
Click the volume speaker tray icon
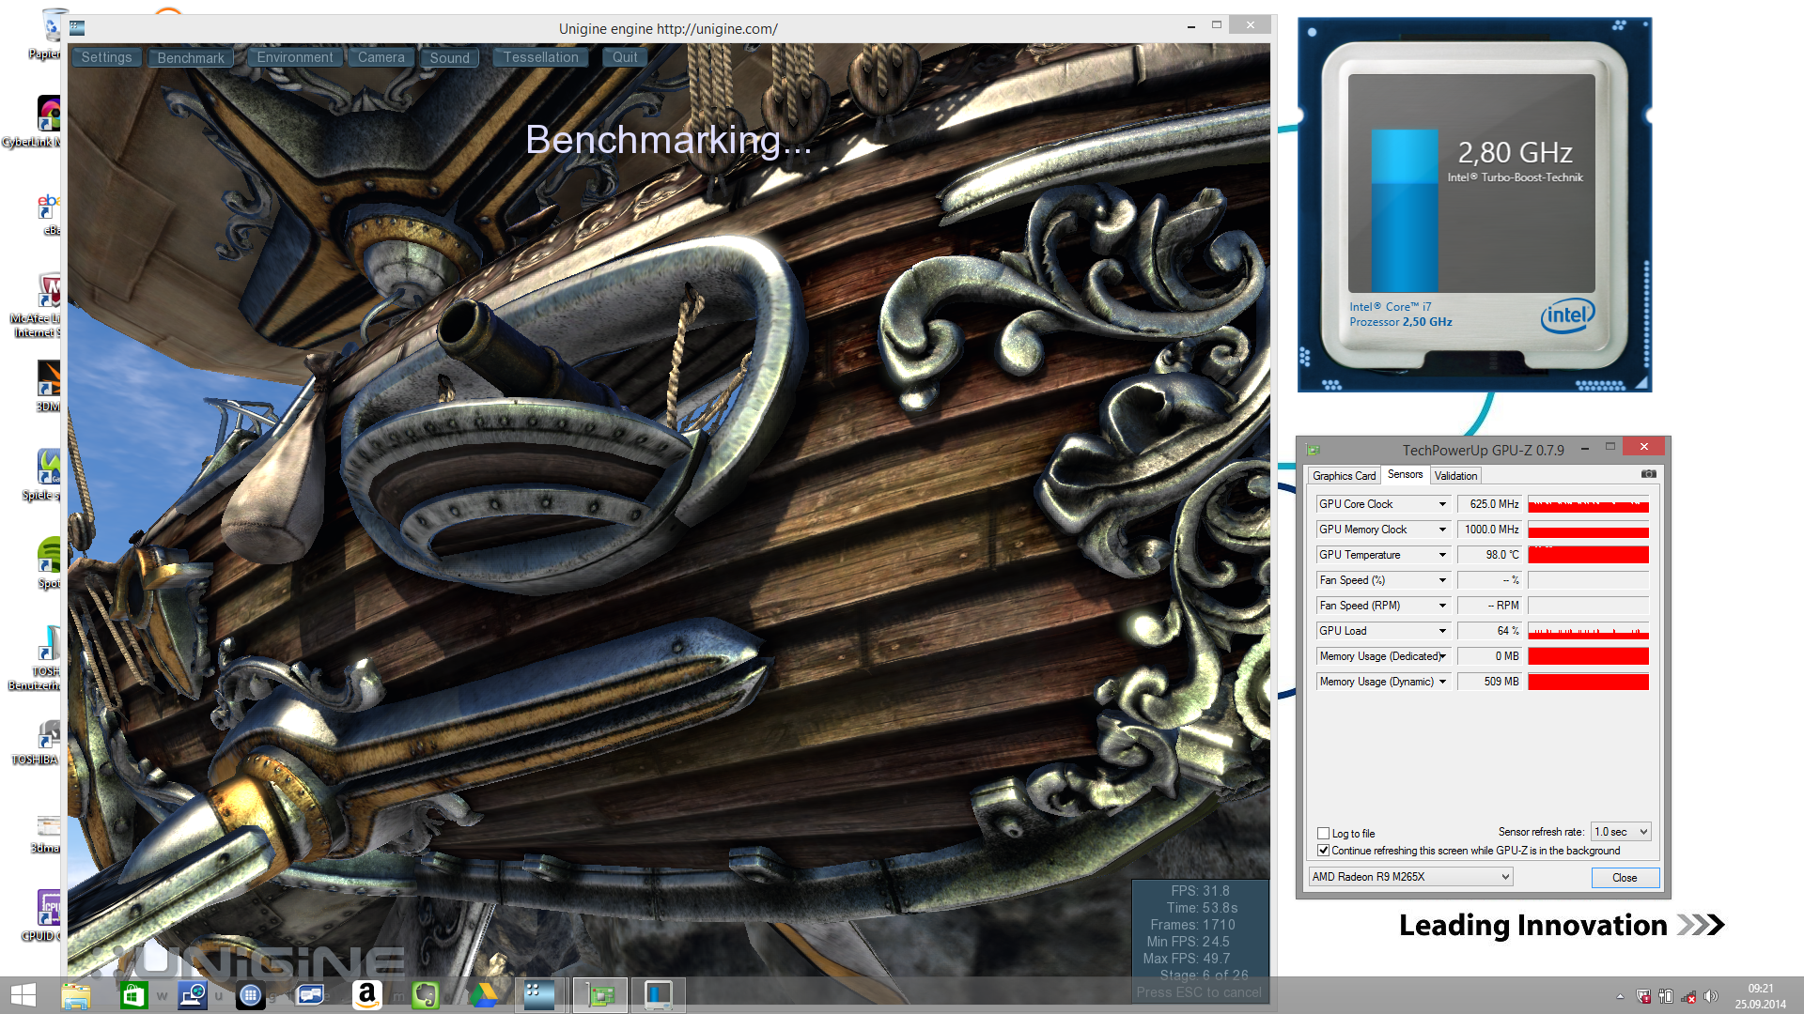pos(1710,996)
